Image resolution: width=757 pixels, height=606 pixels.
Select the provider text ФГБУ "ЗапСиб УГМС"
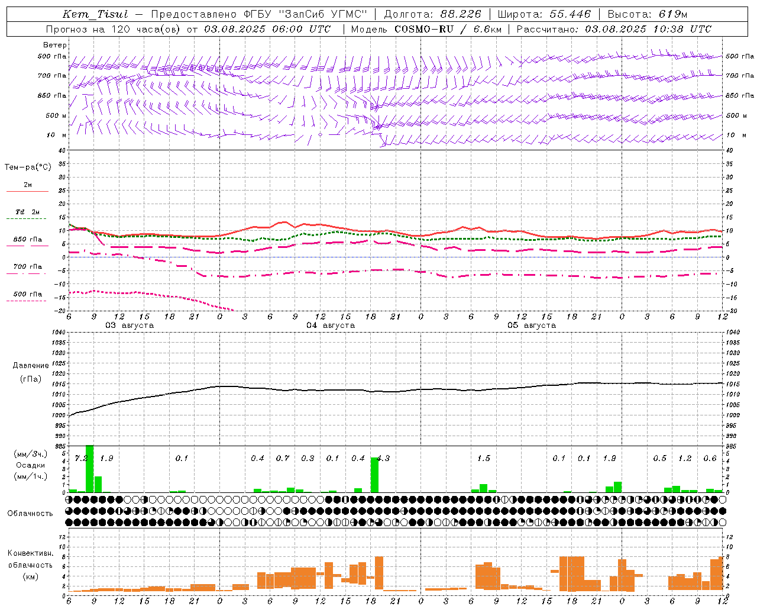(305, 14)
